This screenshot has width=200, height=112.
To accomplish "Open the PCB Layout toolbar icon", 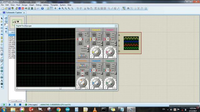I will tap(23, 8).
